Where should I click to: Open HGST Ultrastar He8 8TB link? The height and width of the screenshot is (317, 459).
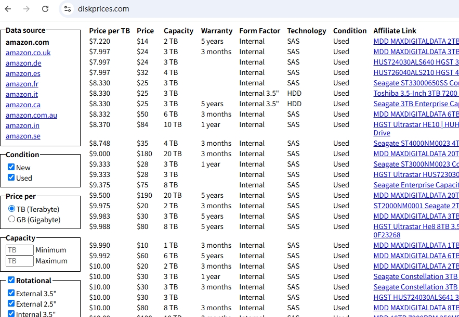coord(416,226)
